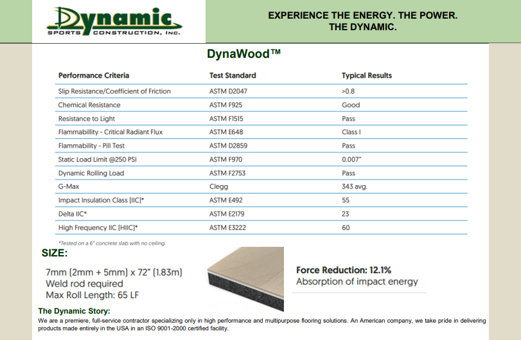Click the 'Clegg' test standard cell
521x340 pixels.
(218, 186)
